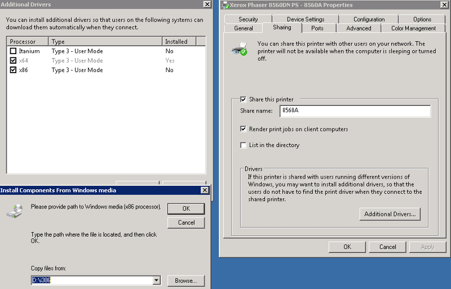Click the Apply button in Properties
The height and width of the screenshot is (289, 451).
tap(427, 247)
